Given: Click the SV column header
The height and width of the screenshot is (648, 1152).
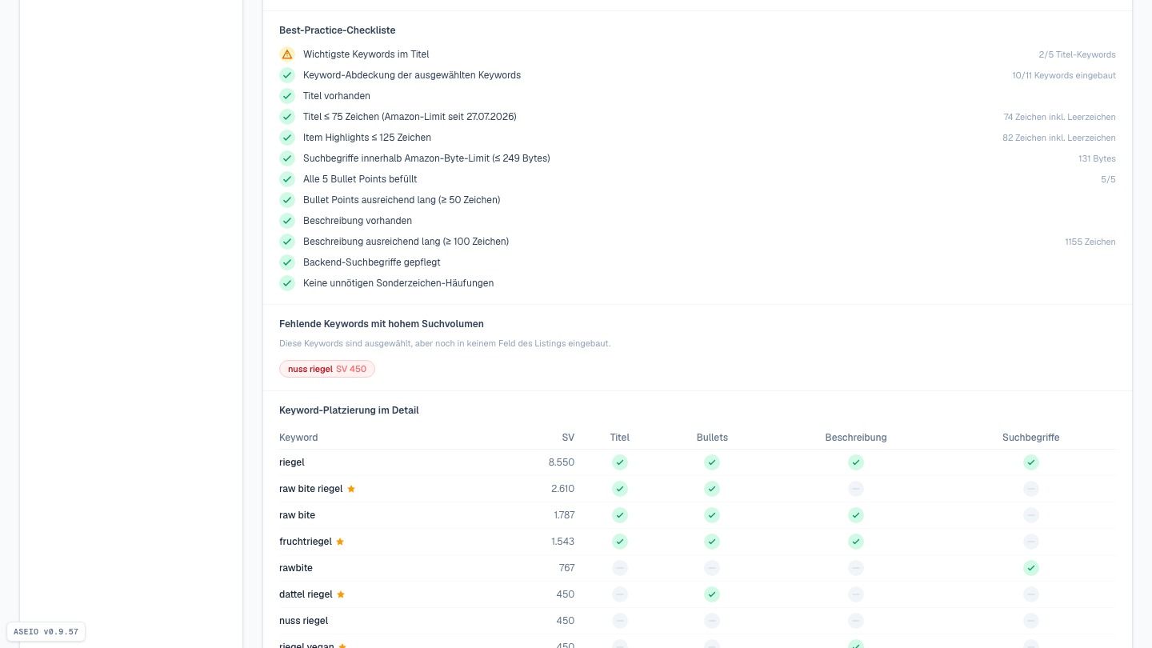Looking at the screenshot, I should click(568, 438).
